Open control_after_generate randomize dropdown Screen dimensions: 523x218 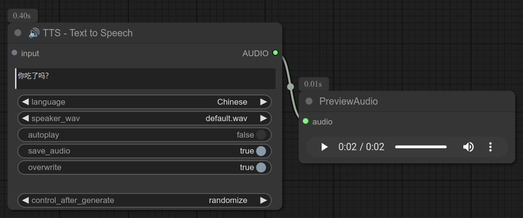[x=145, y=201]
